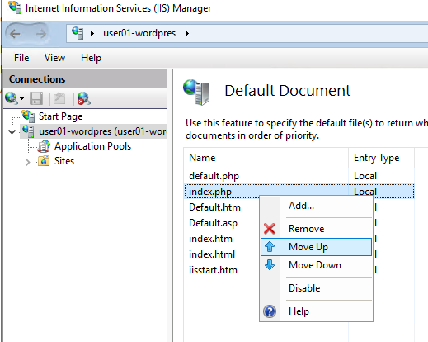Viewport: 428px width, 342px height.
Task: Click the user01-wordpres server node icon
Action: click(28, 131)
